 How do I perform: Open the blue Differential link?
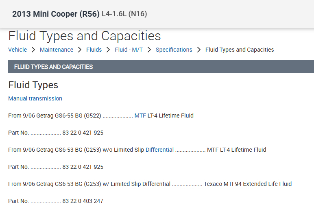coord(159,150)
